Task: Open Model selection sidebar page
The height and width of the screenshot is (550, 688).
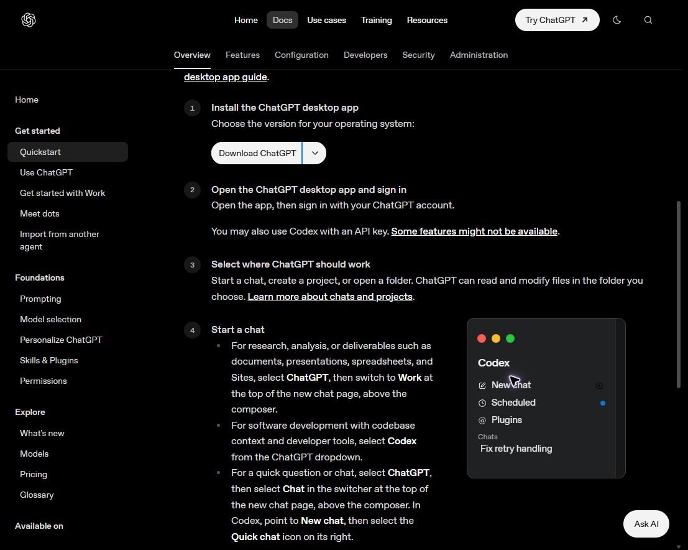Action: click(50, 319)
